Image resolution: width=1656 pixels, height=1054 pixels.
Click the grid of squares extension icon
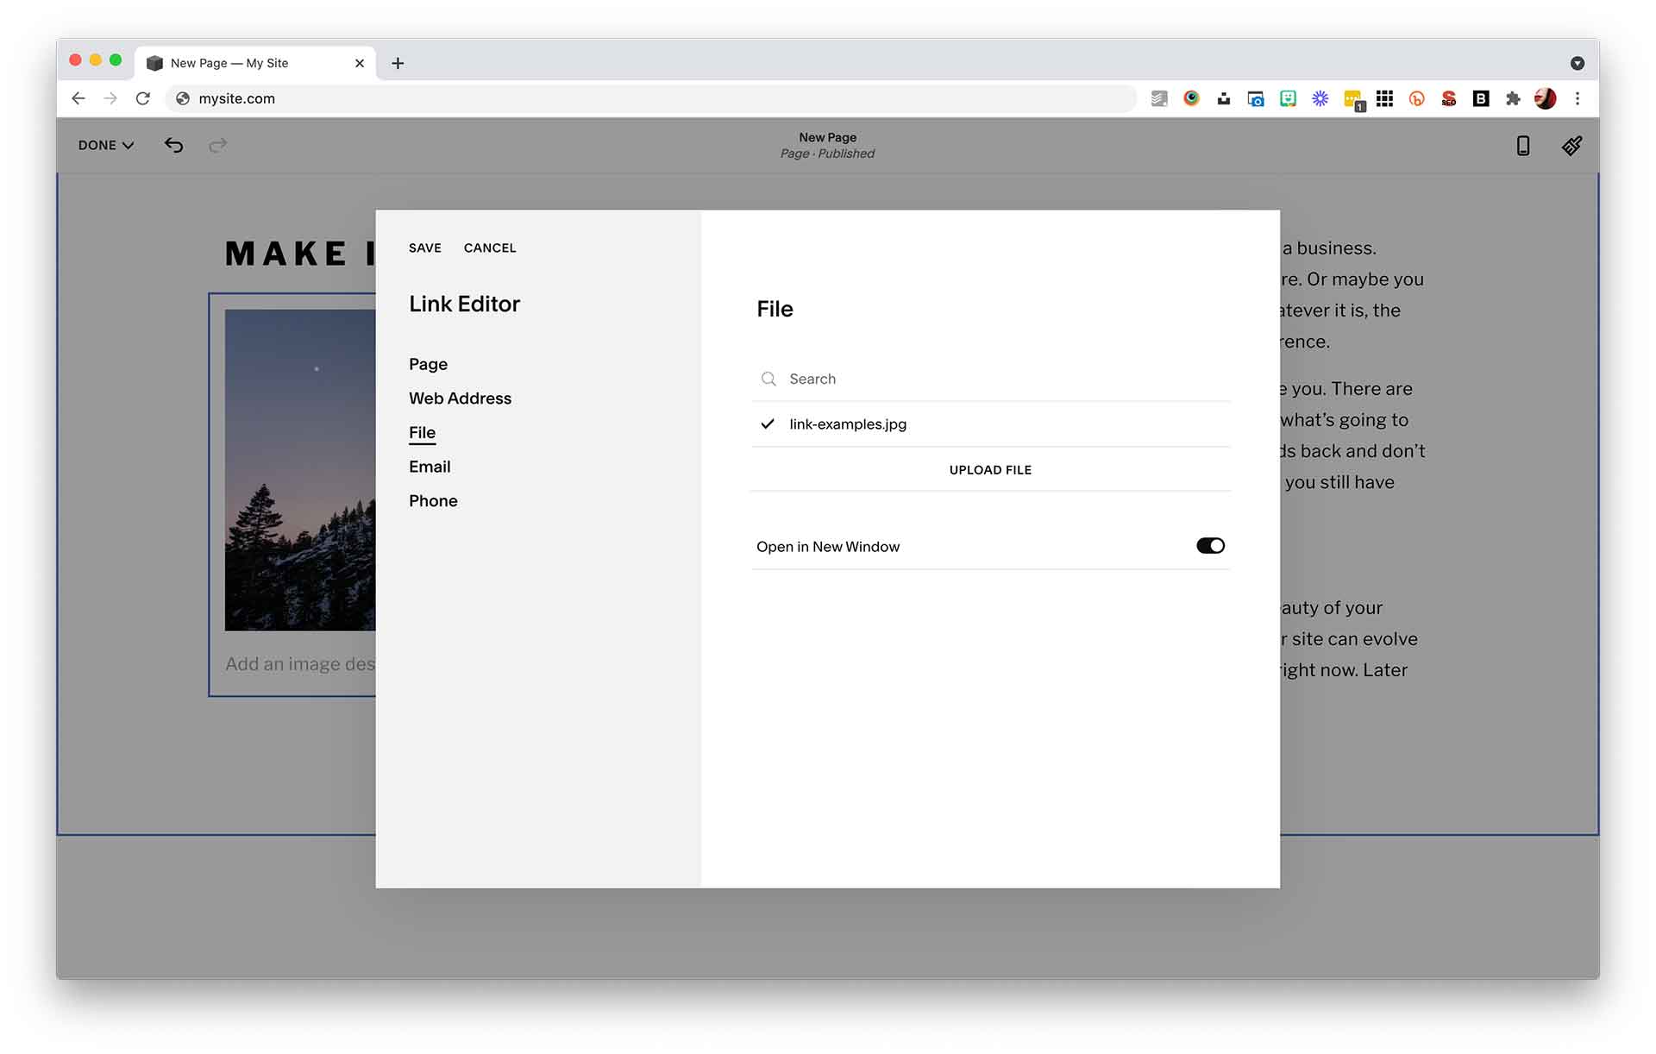point(1384,98)
